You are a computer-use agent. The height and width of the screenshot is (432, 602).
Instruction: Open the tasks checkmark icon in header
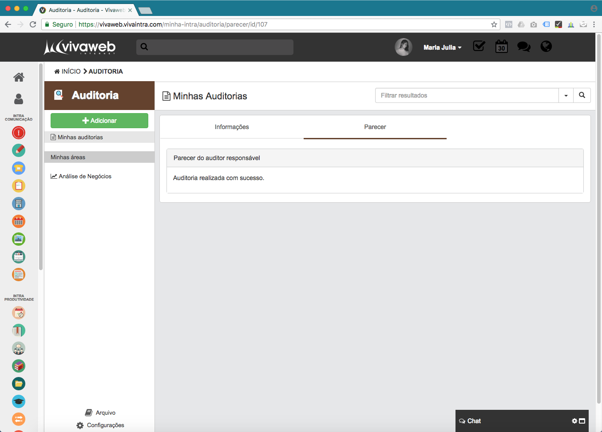click(479, 46)
